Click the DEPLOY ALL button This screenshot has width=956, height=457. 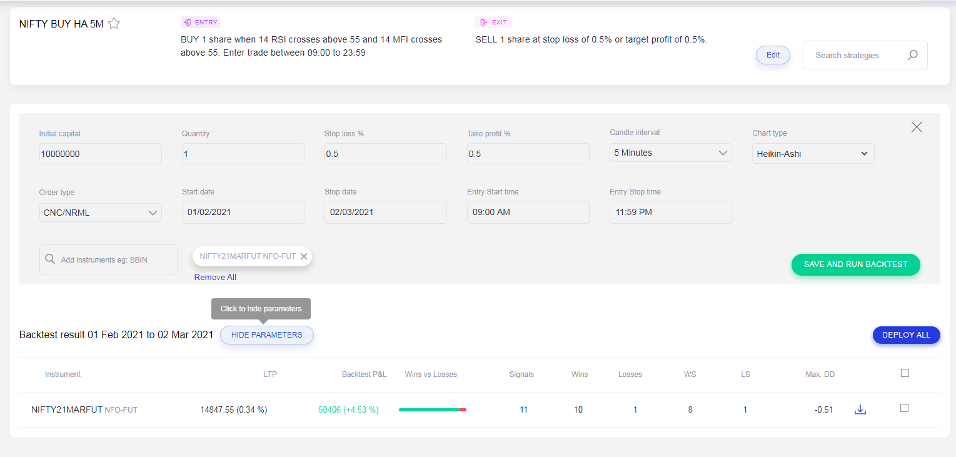(906, 335)
